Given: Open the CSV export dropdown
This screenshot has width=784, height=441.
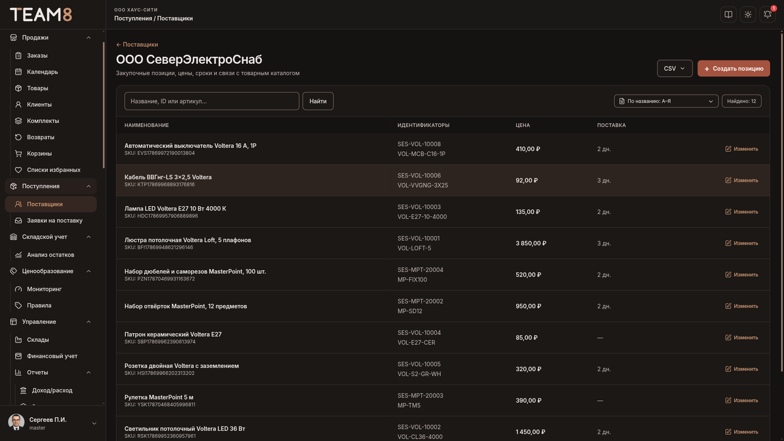Looking at the screenshot, I should coord(675,69).
